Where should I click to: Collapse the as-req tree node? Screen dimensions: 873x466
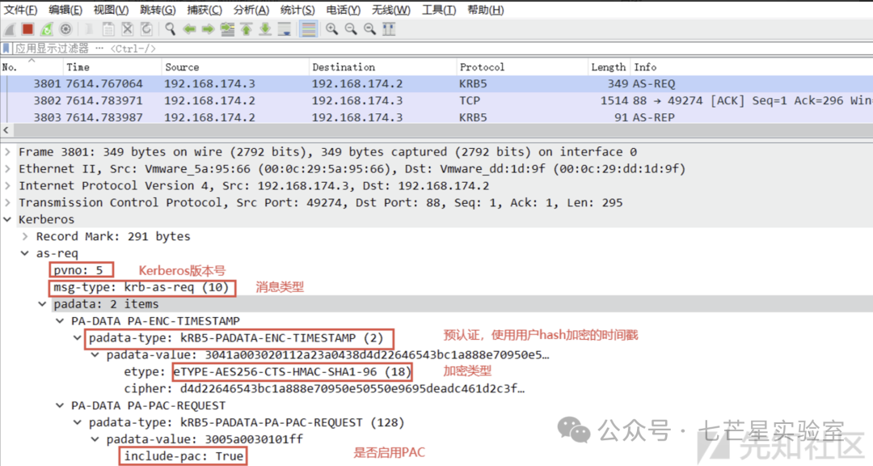(x=24, y=253)
